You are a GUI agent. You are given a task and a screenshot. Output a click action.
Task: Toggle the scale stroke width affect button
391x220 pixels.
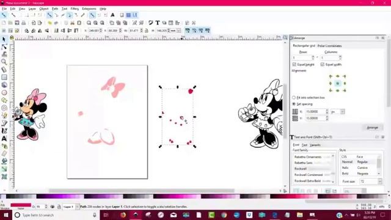tap(188, 31)
